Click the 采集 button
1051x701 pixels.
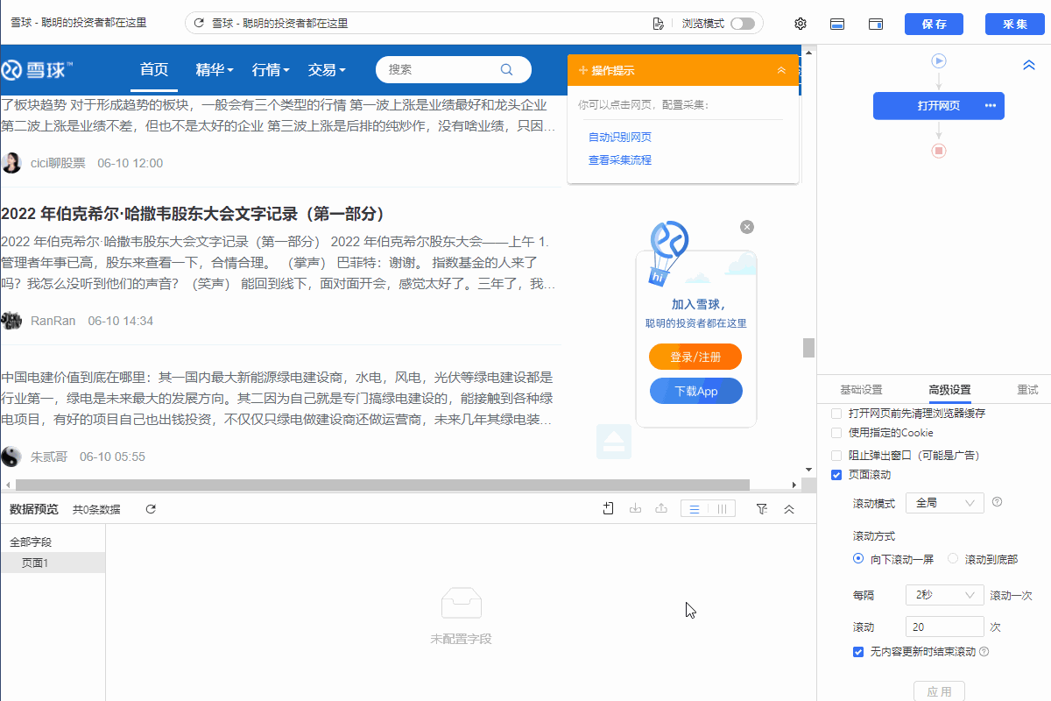[1015, 24]
